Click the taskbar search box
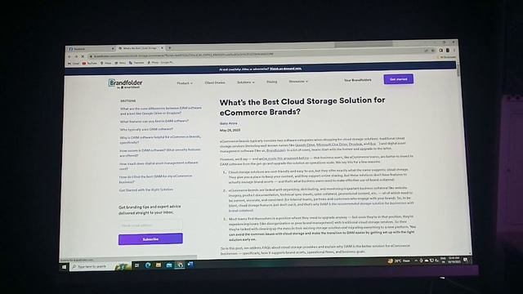This screenshot has width=523, height=294. [100, 266]
